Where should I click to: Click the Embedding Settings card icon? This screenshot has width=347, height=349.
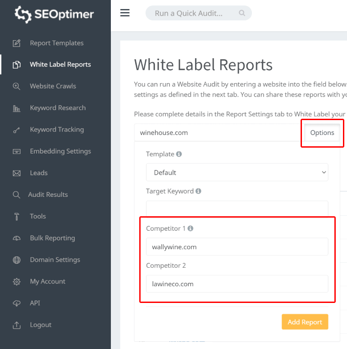pos(17,152)
